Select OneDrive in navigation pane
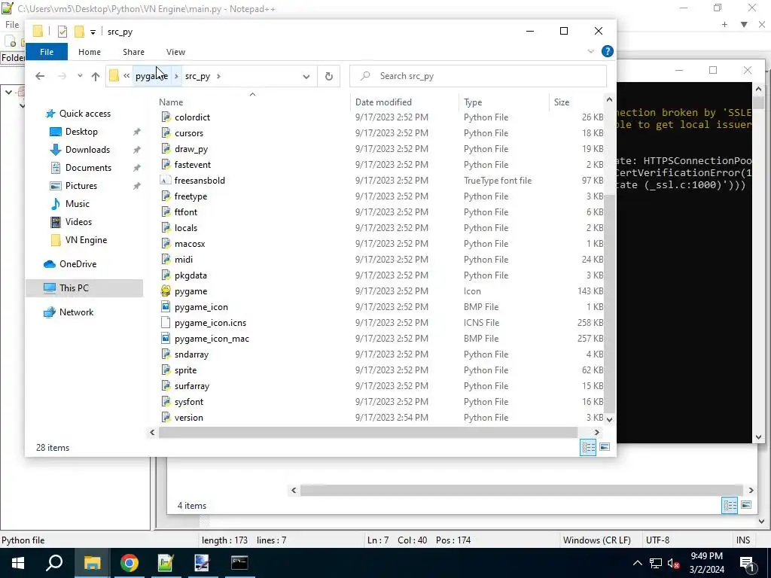Viewport: 771px width, 578px height. click(78, 264)
